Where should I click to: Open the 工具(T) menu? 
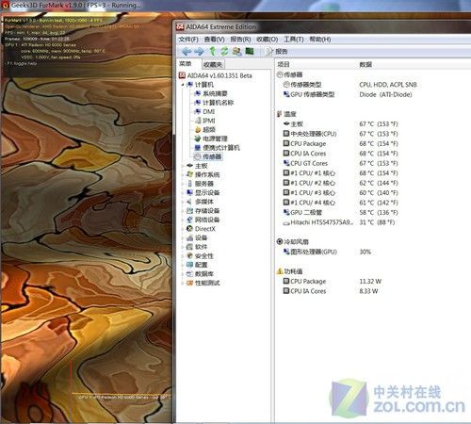(294, 40)
